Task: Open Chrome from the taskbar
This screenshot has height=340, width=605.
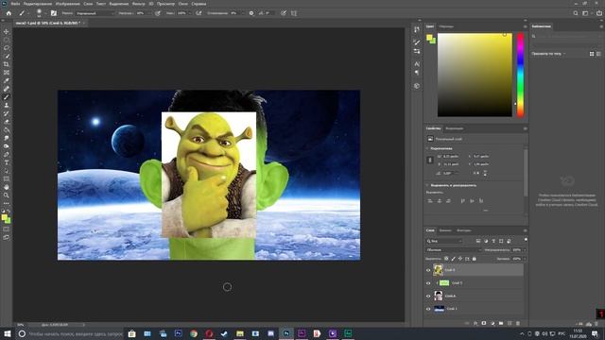Action: click(194, 333)
